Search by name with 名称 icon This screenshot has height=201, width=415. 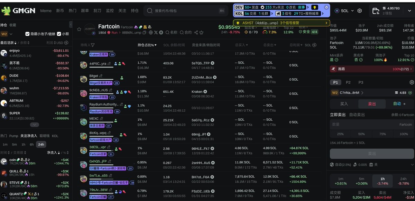(x=172, y=32)
